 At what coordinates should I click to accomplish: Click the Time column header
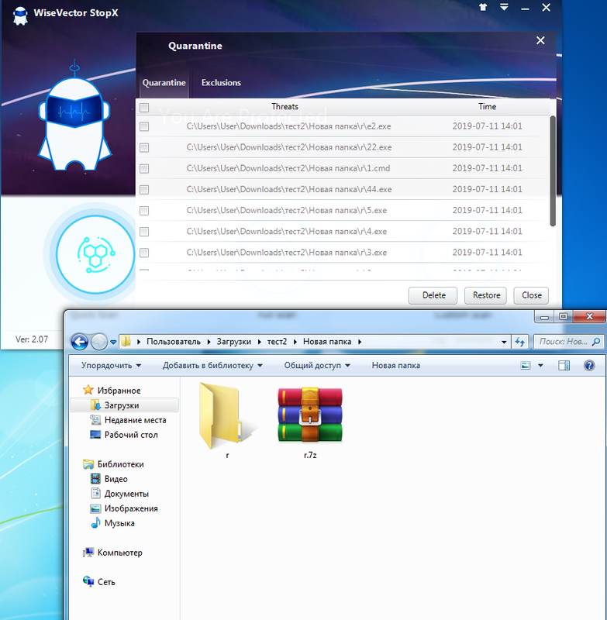pos(487,106)
